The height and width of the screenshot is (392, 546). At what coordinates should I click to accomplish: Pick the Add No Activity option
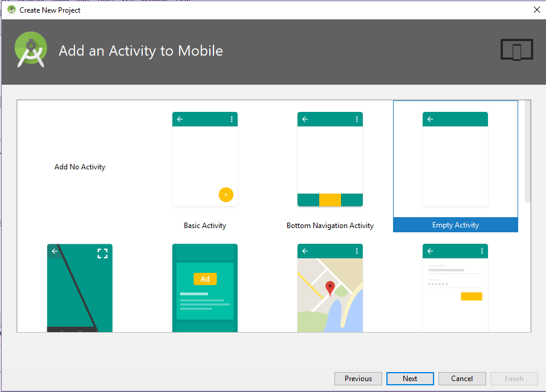point(79,166)
